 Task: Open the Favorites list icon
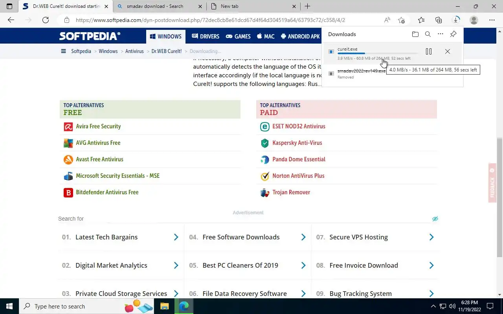[x=421, y=20]
